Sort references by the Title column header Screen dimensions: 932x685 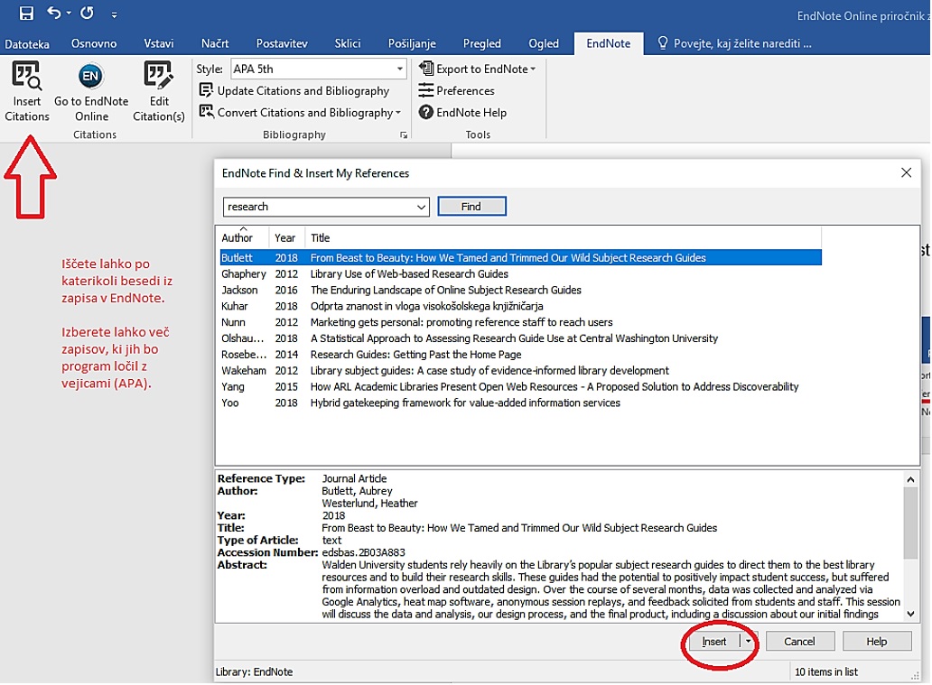tap(563, 237)
